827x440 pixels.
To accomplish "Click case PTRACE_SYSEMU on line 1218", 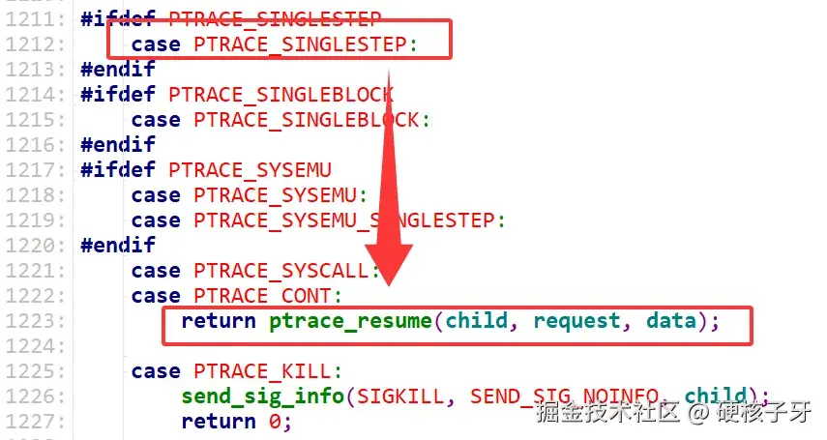I will (249, 195).
